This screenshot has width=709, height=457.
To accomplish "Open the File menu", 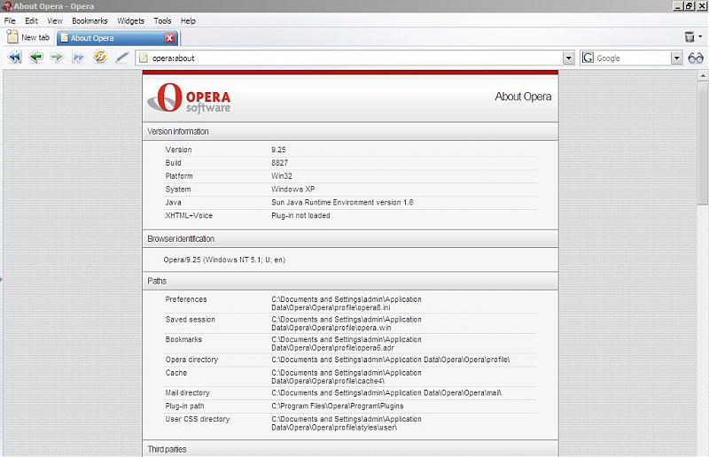I will coord(10,20).
